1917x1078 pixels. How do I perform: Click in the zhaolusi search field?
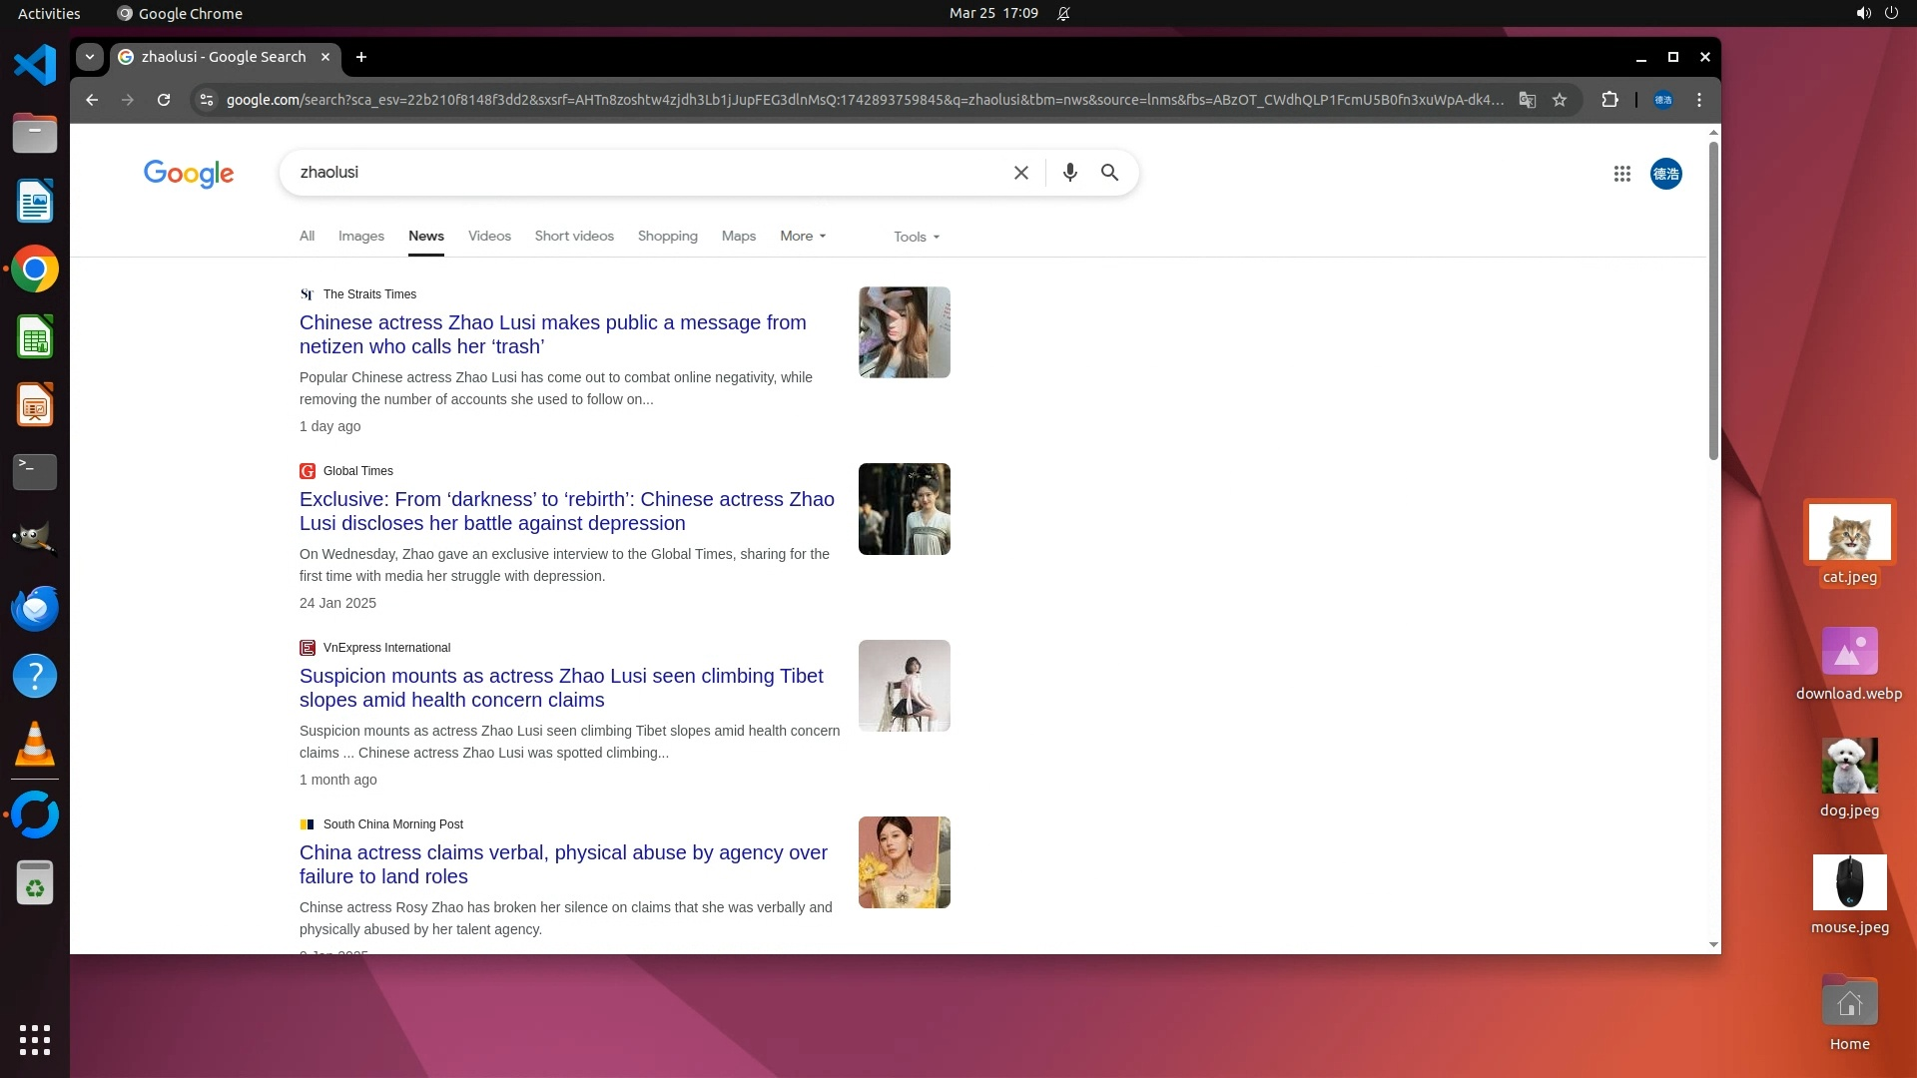(639, 173)
